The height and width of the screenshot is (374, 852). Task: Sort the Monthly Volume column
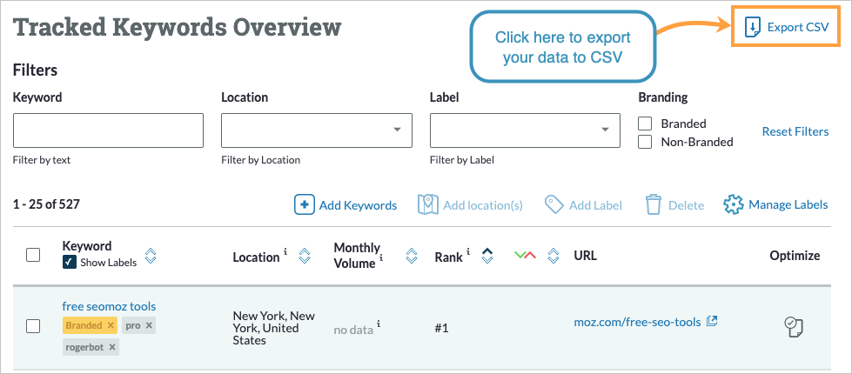[x=412, y=256]
